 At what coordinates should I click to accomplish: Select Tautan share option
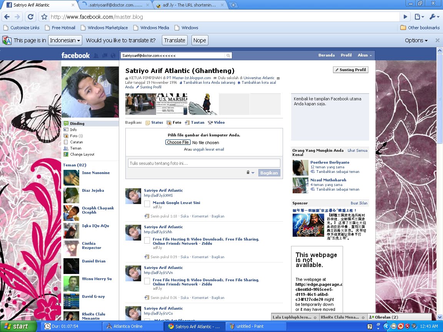(195, 123)
